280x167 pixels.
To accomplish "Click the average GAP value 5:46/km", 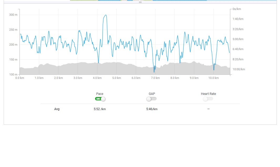I will [x=152, y=109].
